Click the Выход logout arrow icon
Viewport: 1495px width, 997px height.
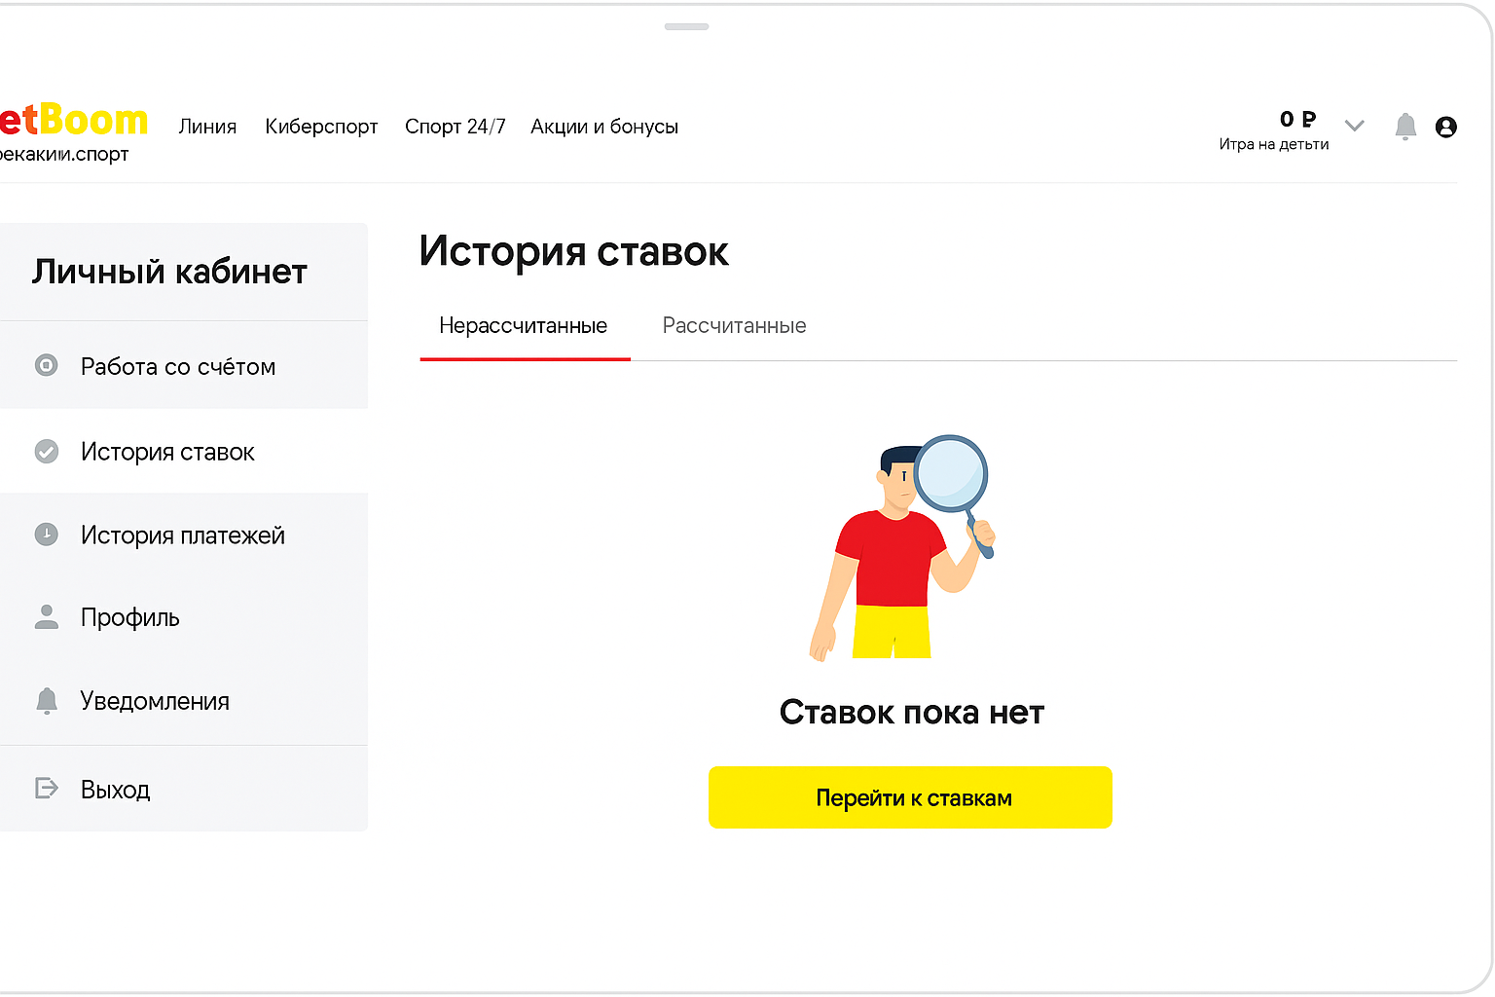46,789
